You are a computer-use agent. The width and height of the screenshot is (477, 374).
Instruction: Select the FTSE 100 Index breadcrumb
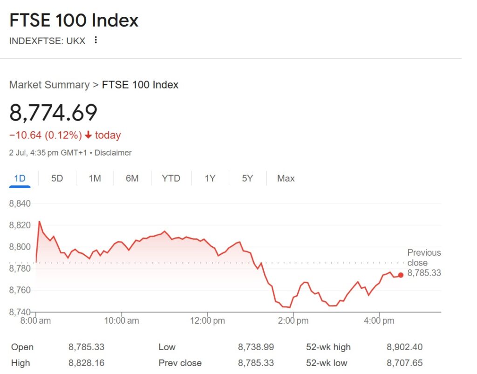coord(139,85)
